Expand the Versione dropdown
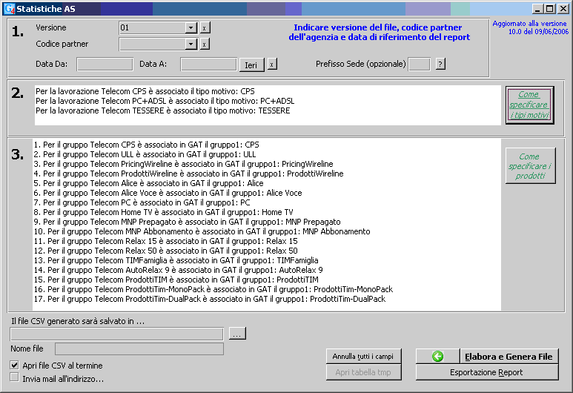Image resolution: width=573 pixels, height=393 pixels. coord(191,27)
